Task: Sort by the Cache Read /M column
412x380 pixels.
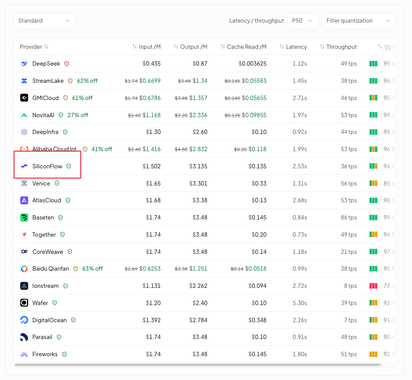Action: pyautogui.click(x=243, y=47)
